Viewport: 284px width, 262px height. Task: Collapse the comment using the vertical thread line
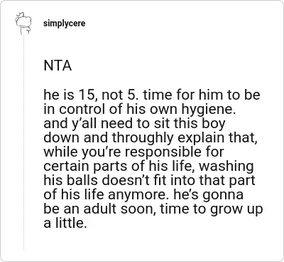pyautogui.click(x=23, y=142)
